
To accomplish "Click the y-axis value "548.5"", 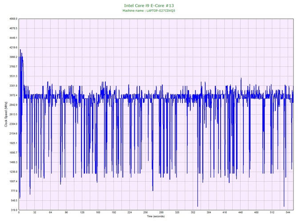I will [14, 200].
